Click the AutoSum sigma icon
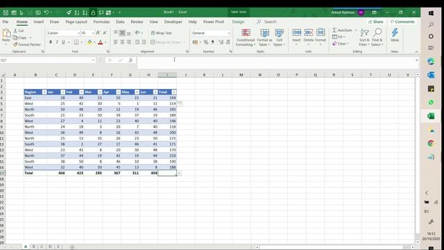Viewport: 444px width, 250px height. 334,30
